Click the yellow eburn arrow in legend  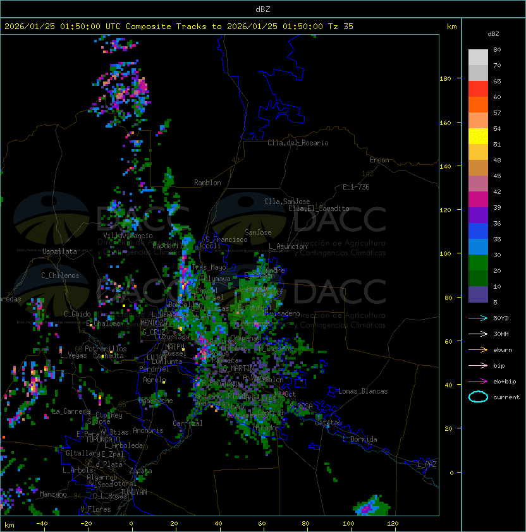[x=478, y=350]
